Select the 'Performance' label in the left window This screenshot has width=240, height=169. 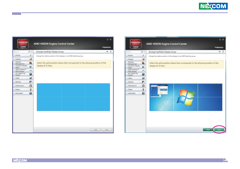tap(20, 86)
